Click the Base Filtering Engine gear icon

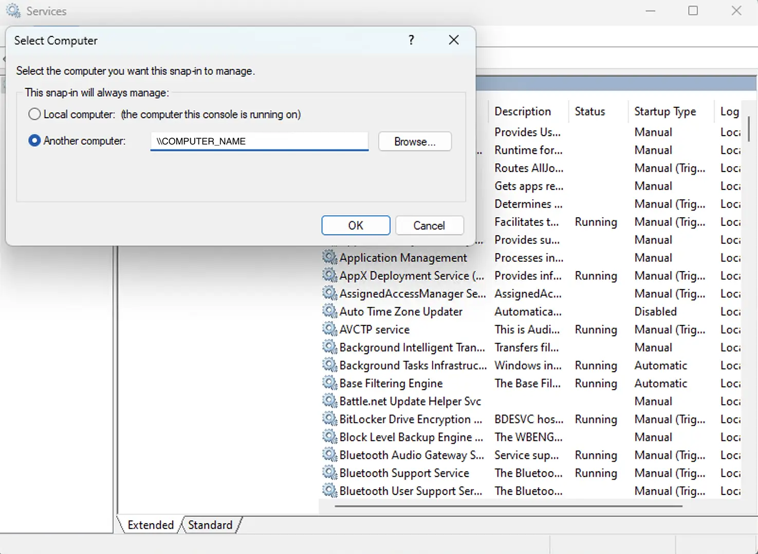329,383
